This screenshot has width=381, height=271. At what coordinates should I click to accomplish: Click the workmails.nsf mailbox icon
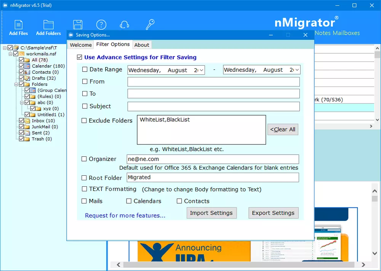point(22,54)
